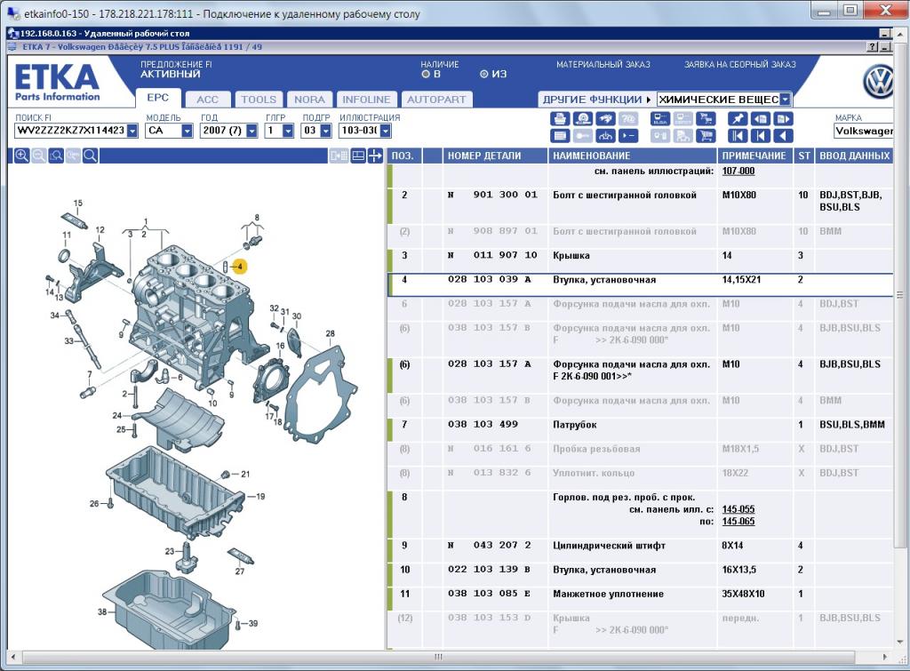Viewport: 910px width, 671px height.
Task: Click the VIN search input field
Action: [x=71, y=131]
